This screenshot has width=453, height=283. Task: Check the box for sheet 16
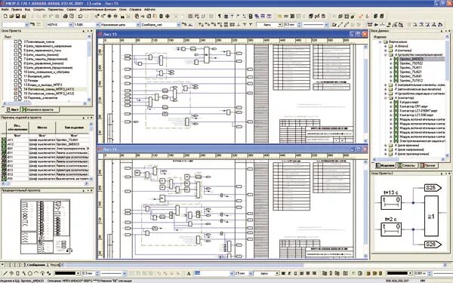(x=16, y=98)
